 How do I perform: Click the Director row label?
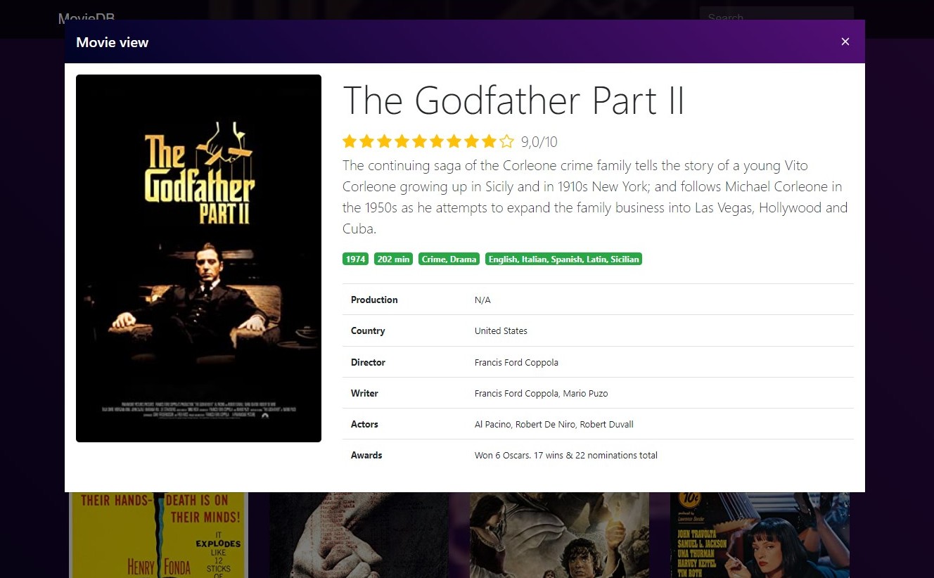click(x=368, y=362)
